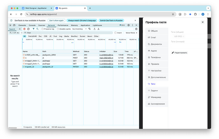Image resolution: width=219 pixels, height=139 pixels.
Task: Open the Performance tab
Action: [x=63, y=25]
